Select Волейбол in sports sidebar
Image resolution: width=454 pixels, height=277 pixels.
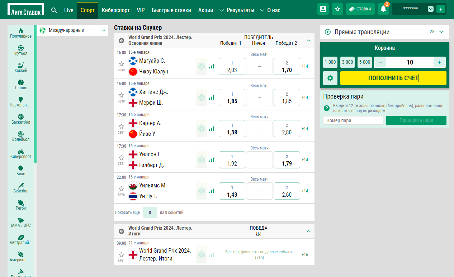(21, 136)
